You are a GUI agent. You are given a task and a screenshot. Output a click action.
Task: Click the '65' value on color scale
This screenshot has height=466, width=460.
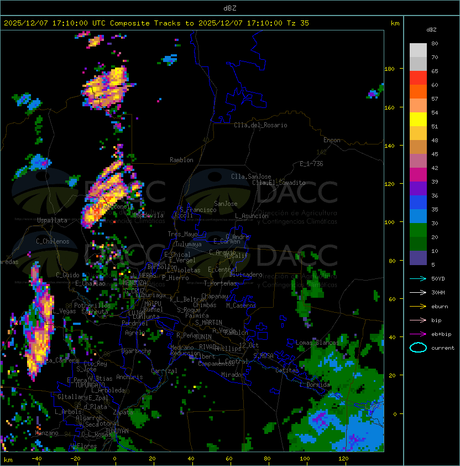pos(435,71)
